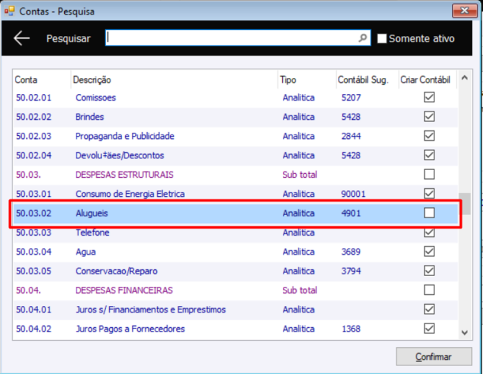This screenshot has width=483, height=374.
Task: Select the Comissoes description
Action: coord(96,98)
